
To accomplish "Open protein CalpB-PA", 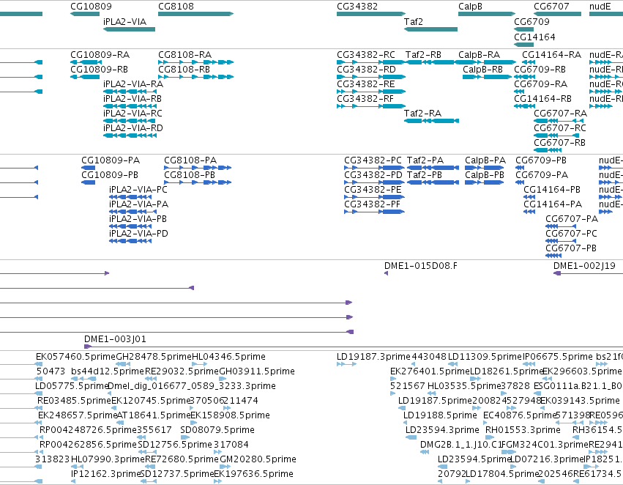I will tap(485, 160).
